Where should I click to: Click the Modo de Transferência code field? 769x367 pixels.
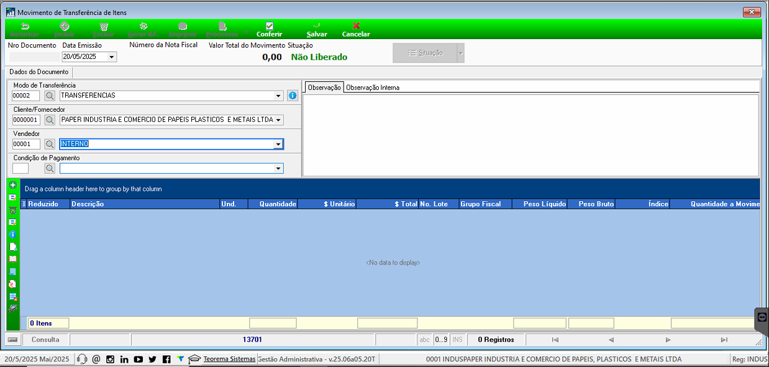click(x=26, y=96)
